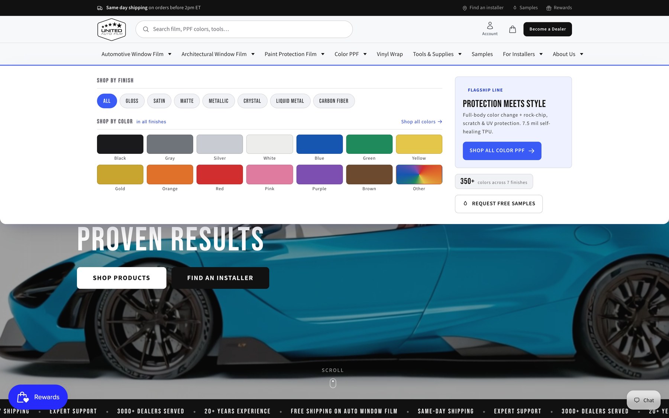Pick the Yellow color swatch
This screenshot has width=669, height=418.
click(419, 144)
